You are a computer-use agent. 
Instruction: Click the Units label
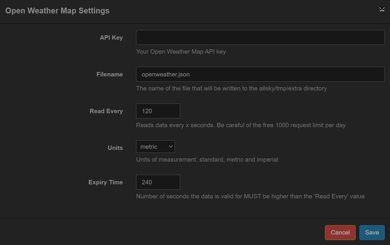(x=115, y=148)
